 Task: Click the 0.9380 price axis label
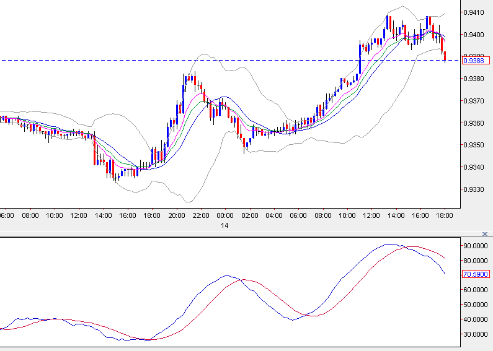(x=474, y=79)
